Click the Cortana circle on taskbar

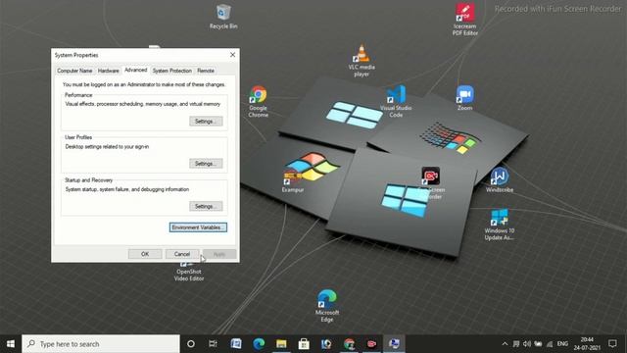pyautogui.click(x=191, y=344)
